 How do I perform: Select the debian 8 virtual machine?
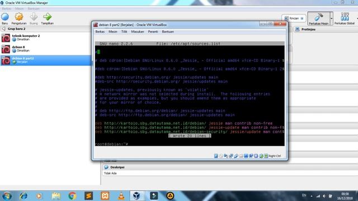[46, 49]
